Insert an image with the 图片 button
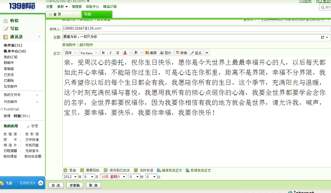The image size is (331, 193). tap(166, 53)
